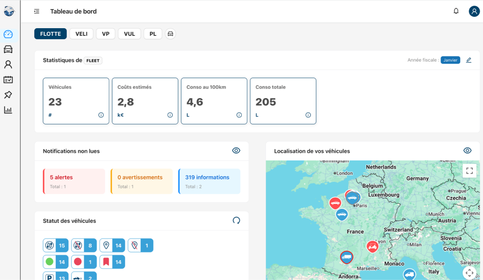483x280 pixels.
Task: Show info for the Conso totale card
Action: [308, 115]
